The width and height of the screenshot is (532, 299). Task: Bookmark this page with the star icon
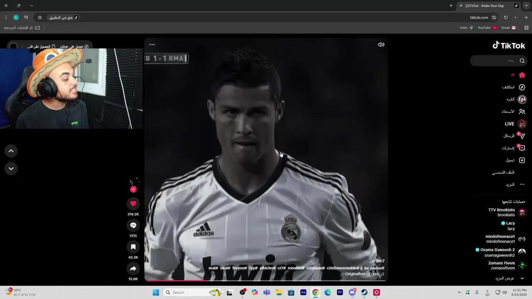(x=40, y=17)
